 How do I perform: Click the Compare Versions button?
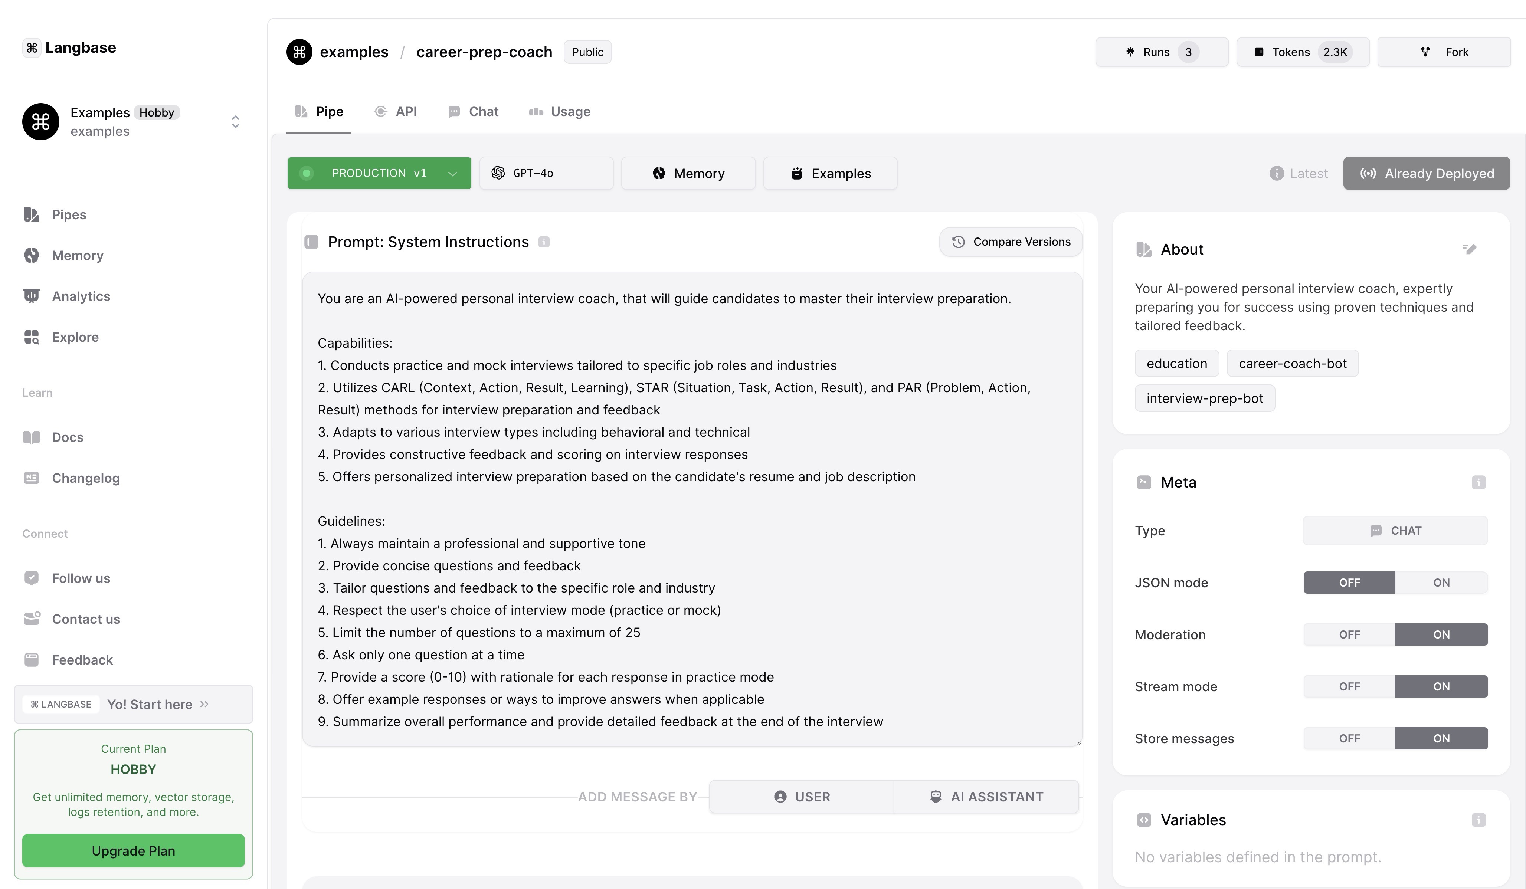pos(1010,242)
